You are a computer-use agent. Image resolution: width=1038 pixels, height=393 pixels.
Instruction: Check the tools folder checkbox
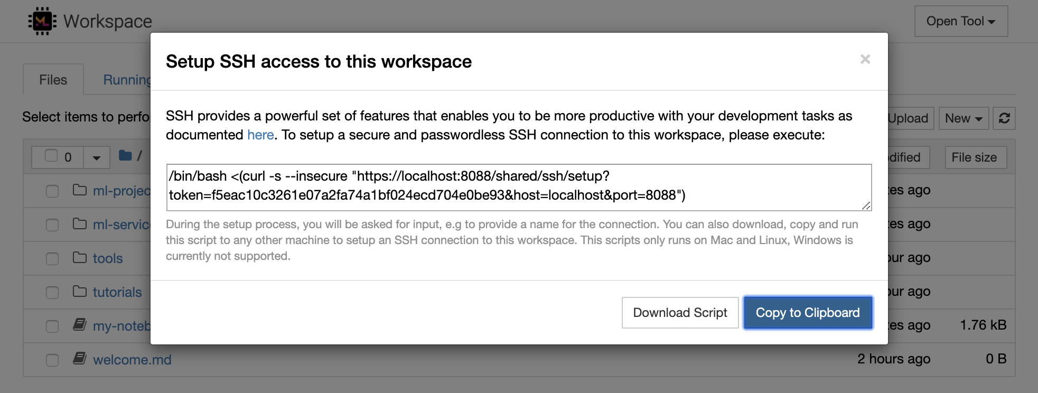tap(52, 259)
